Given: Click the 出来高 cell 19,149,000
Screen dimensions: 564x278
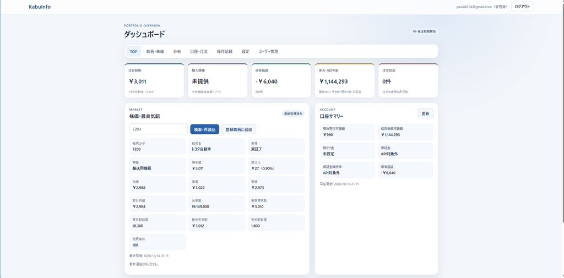Looking at the screenshot, I should pos(217,204).
